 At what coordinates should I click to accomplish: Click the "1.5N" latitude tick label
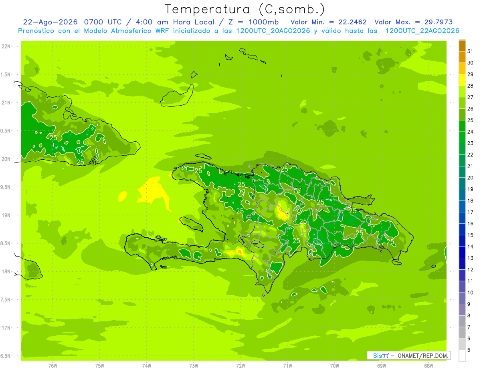point(6,74)
